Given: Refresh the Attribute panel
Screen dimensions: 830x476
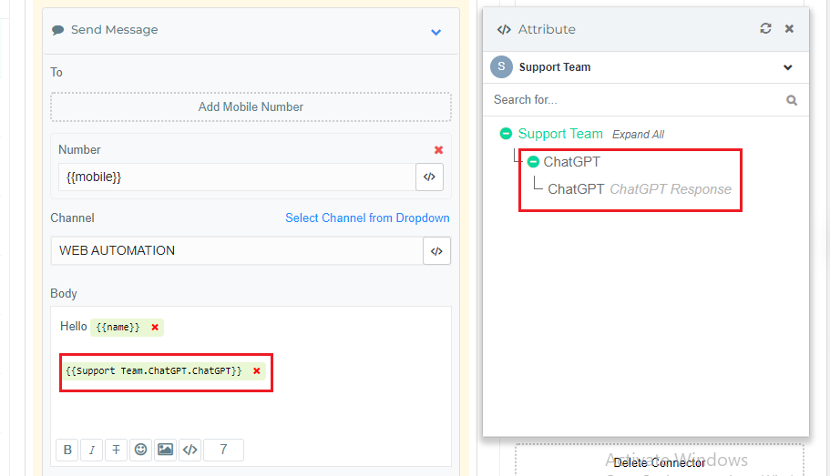Looking at the screenshot, I should 765,29.
